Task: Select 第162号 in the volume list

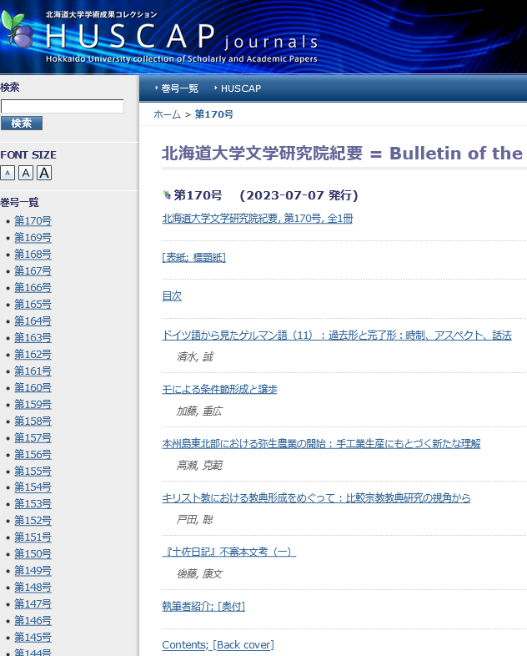Action: coord(33,355)
